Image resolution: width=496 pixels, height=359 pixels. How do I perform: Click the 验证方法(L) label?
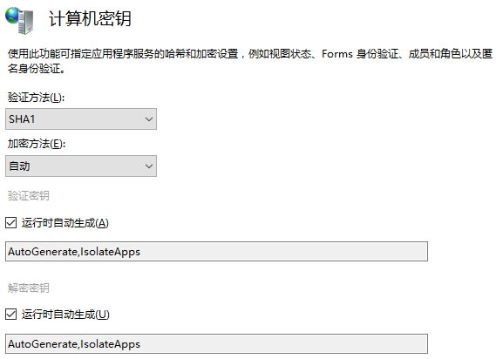pos(36,97)
